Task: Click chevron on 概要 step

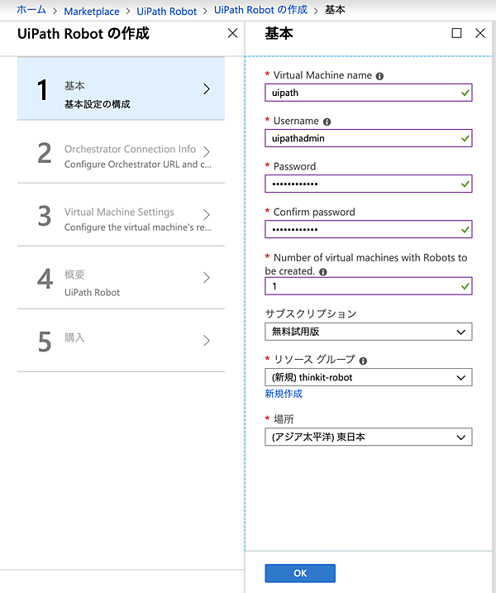Action: 207,278
